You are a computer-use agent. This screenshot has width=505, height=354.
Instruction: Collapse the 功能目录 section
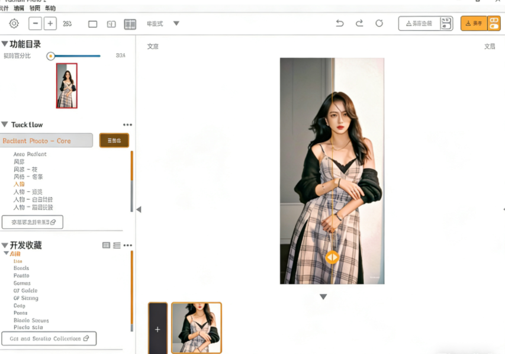(x=5, y=44)
